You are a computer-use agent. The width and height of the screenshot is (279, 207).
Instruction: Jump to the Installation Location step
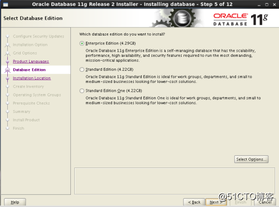(x=32, y=78)
